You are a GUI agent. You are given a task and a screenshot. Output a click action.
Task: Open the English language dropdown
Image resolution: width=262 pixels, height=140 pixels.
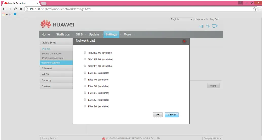182,19
